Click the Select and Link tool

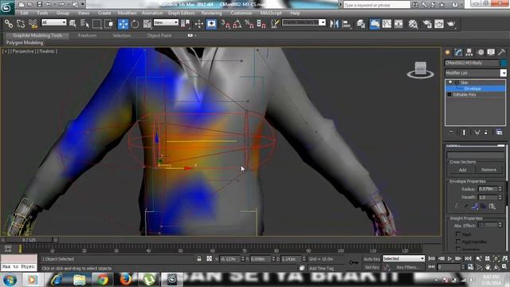coord(9,24)
